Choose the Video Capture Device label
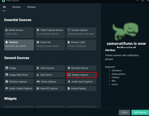The height and width of the screenshot is (116, 149). point(52,30)
